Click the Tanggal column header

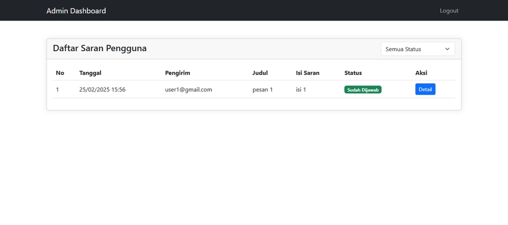click(90, 73)
